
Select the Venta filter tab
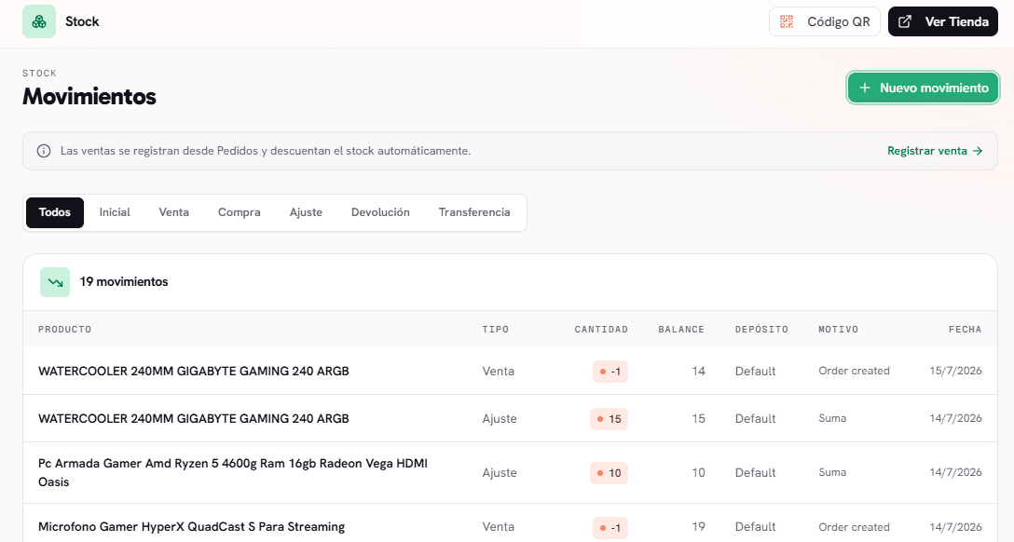point(174,212)
